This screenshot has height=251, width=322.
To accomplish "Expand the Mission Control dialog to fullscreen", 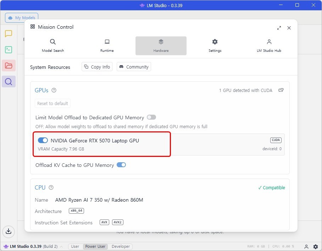I will [279, 28].
